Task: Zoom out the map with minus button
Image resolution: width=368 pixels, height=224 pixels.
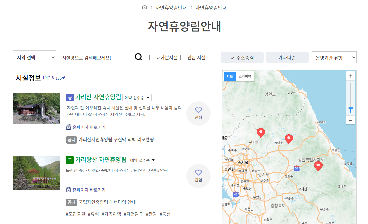Action: tap(351, 120)
